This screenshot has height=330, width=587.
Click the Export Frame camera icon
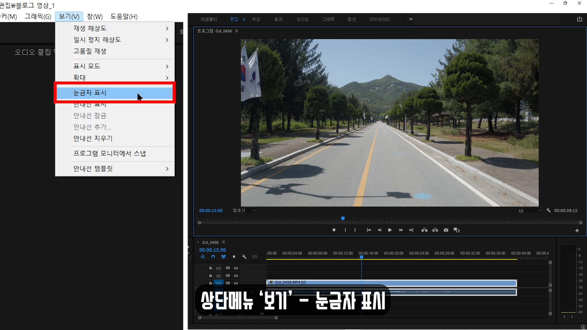click(x=446, y=230)
